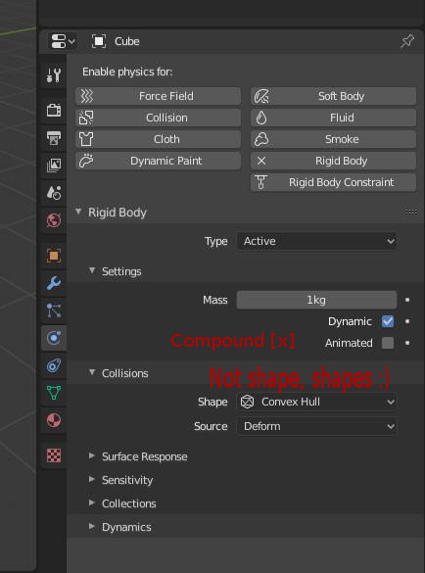
Task: Open the Object properties tab
Action: coord(54,256)
